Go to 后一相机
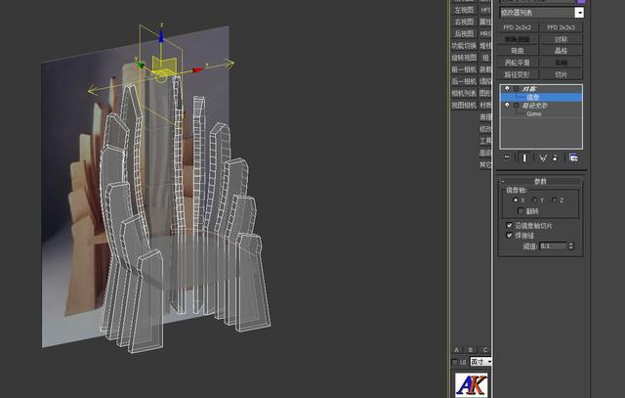 (x=464, y=81)
